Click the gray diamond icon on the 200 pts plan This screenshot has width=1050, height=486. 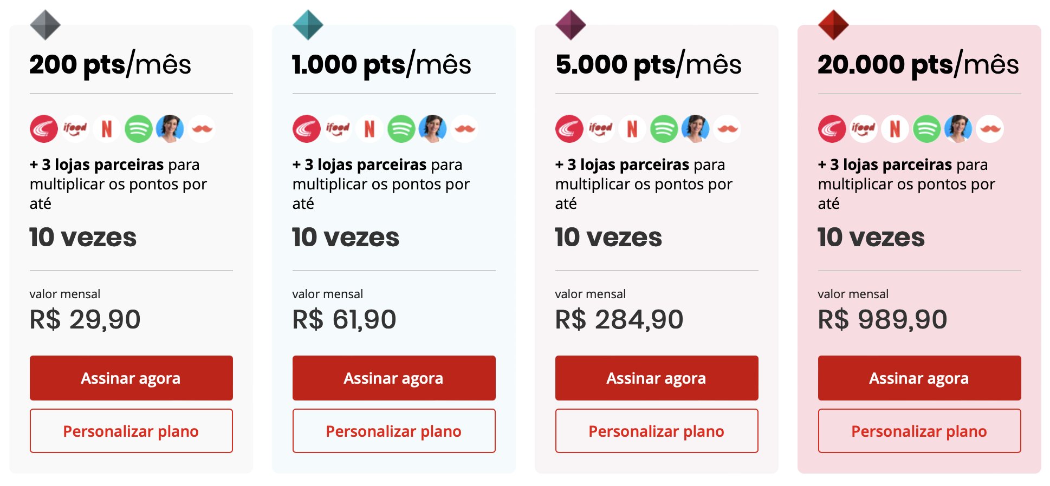45,25
